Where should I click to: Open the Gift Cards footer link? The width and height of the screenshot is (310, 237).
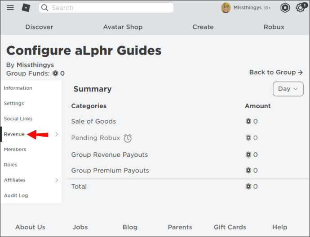(230, 227)
